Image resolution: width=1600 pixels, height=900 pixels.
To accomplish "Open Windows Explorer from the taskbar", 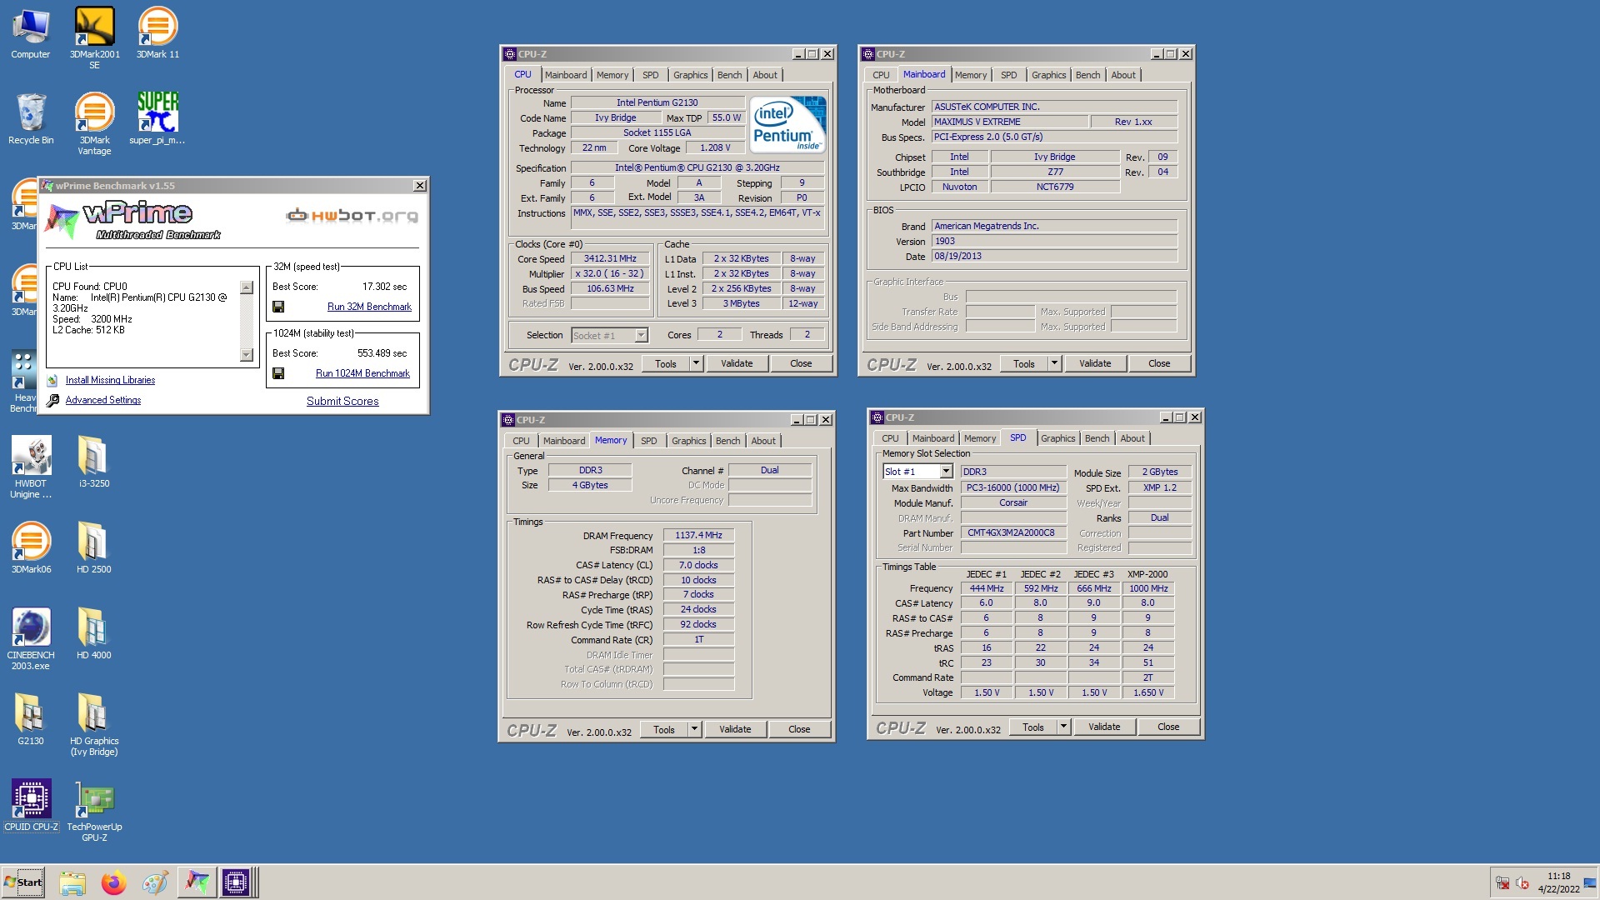I will point(72,882).
